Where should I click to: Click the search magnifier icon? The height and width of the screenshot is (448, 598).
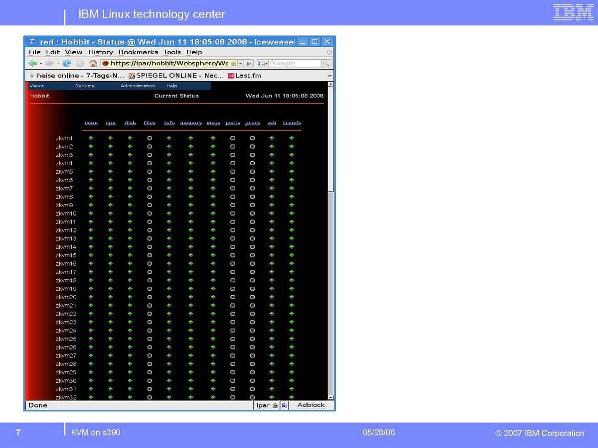pos(326,63)
